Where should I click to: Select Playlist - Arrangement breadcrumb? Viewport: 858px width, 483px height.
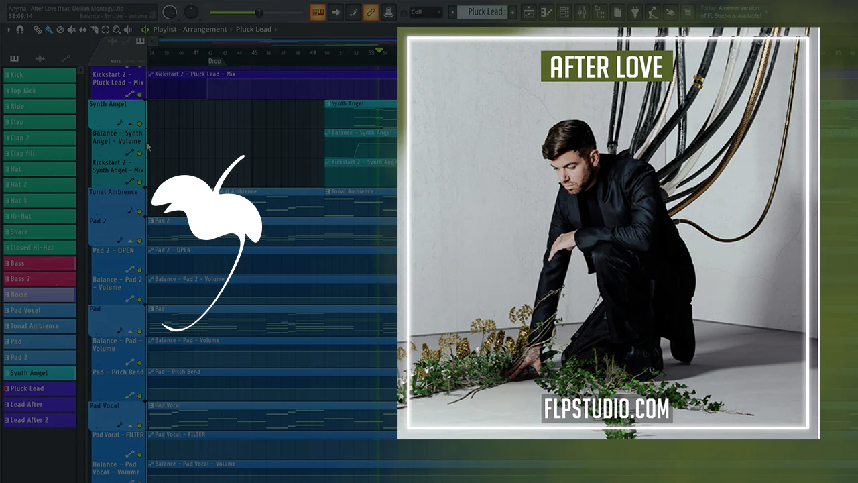pos(190,30)
